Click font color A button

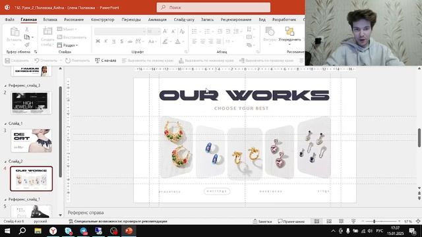click(x=177, y=41)
